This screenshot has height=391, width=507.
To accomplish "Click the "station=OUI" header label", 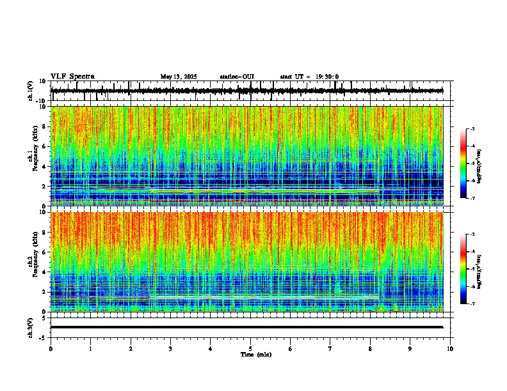I will (237, 77).
